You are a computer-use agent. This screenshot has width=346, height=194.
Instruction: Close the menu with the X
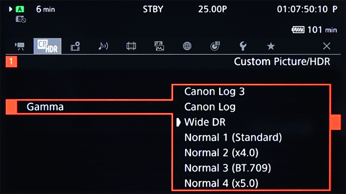click(x=327, y=46)
